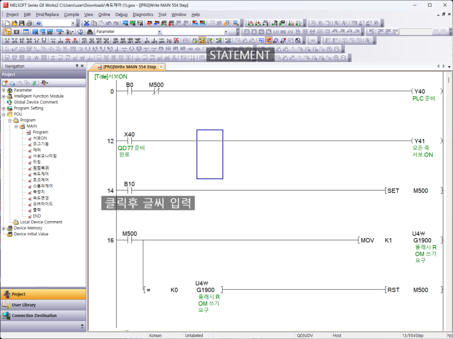Expand the Program Setting node

[3, 108]
